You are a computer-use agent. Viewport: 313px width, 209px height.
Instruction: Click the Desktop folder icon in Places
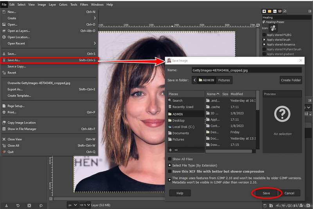click(x=170, y=120)
